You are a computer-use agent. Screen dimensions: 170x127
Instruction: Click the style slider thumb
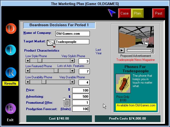[x=40, y=61]
